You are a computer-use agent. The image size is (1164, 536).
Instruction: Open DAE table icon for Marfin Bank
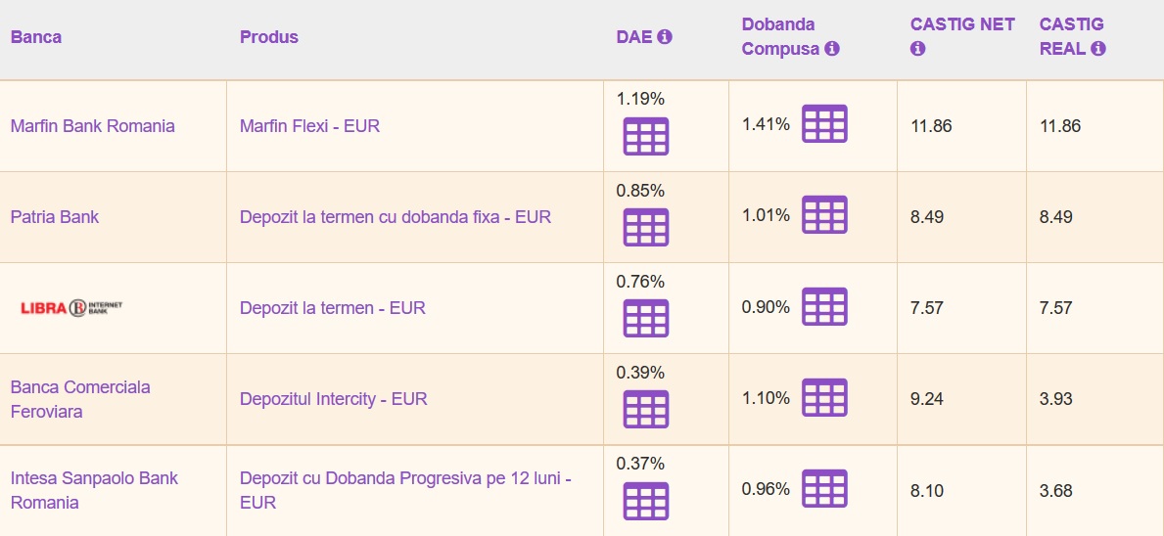[646, 137]
